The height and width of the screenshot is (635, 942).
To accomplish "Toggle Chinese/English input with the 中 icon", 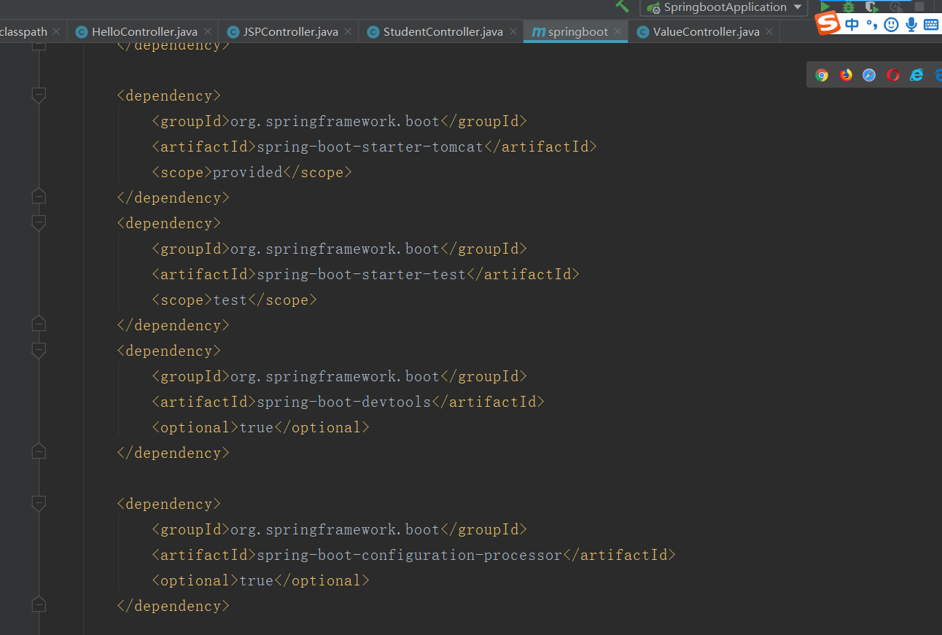I will click(852, 24).
